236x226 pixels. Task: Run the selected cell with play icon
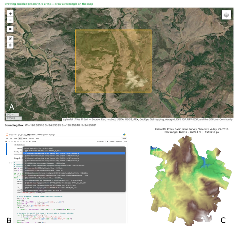pyautogui.click(x=21, y=141)
